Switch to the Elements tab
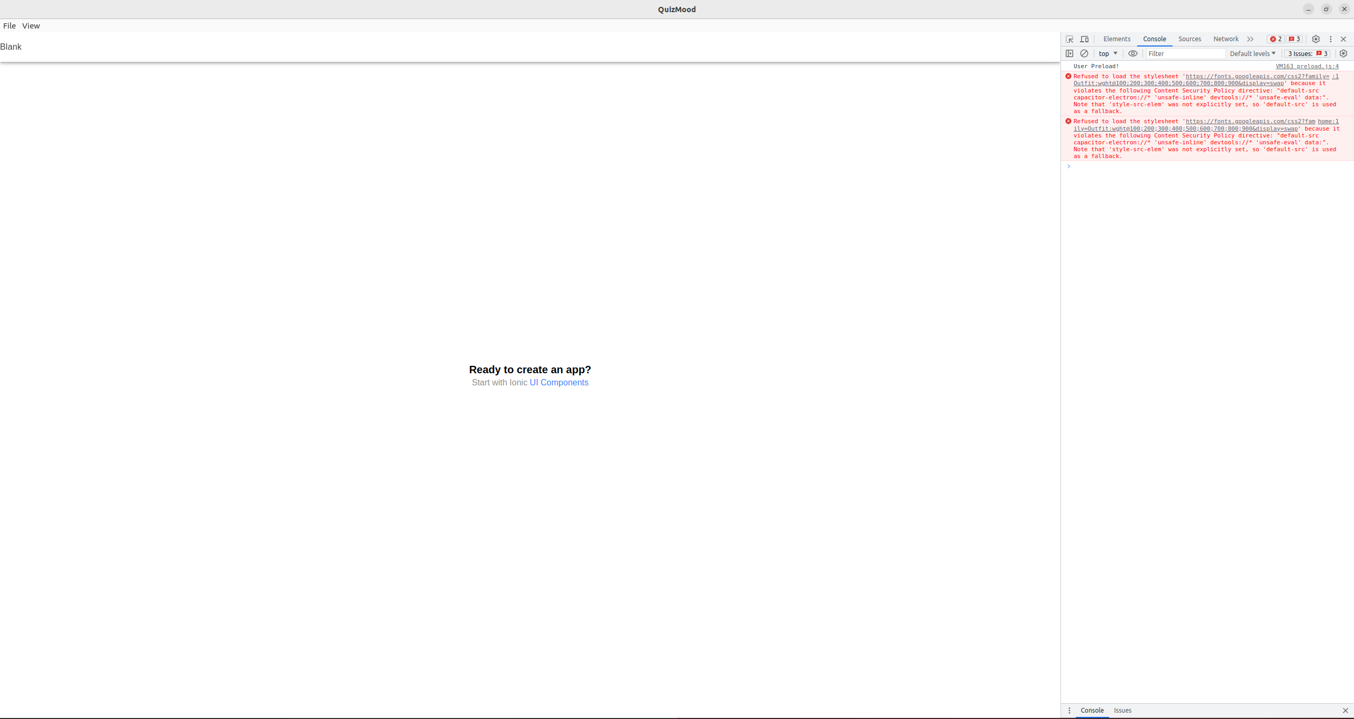Viewport: 1354px width, 719px height. 1117,39
